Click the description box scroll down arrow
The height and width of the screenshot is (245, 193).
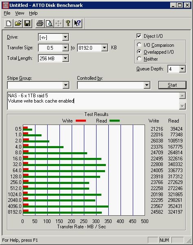182,106
